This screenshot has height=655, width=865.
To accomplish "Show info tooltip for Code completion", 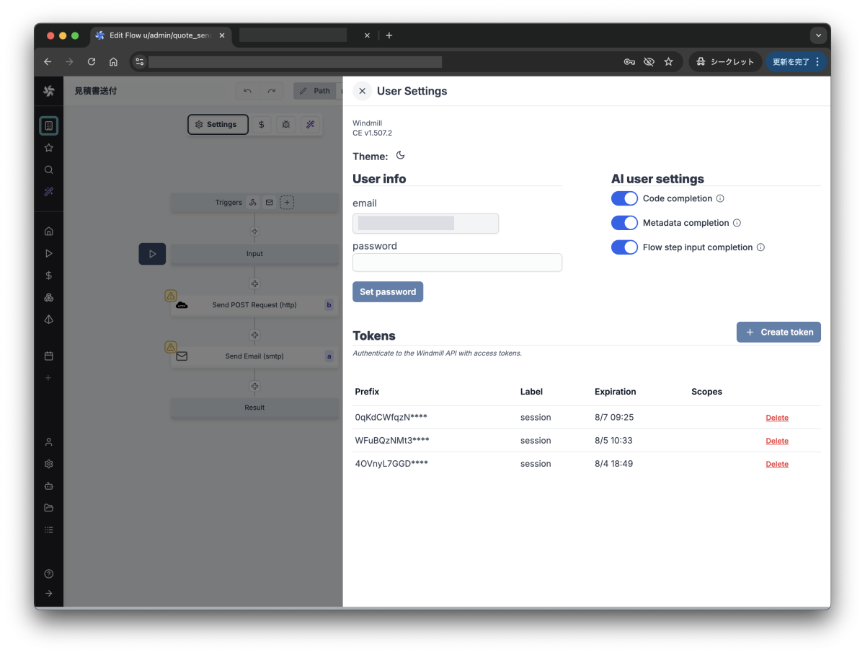I will pos(719,198).
